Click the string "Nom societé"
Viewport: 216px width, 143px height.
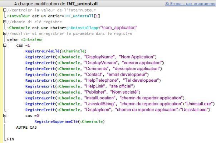[124, 92]
